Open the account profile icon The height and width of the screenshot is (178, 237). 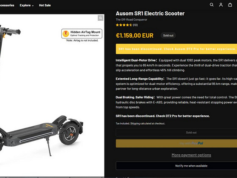[221, 5]
